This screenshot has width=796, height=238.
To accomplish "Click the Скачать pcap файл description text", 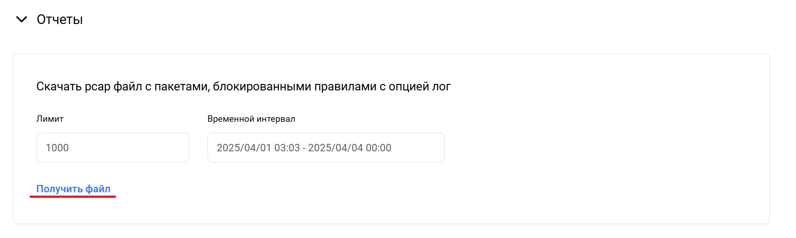I will point(244,86).
